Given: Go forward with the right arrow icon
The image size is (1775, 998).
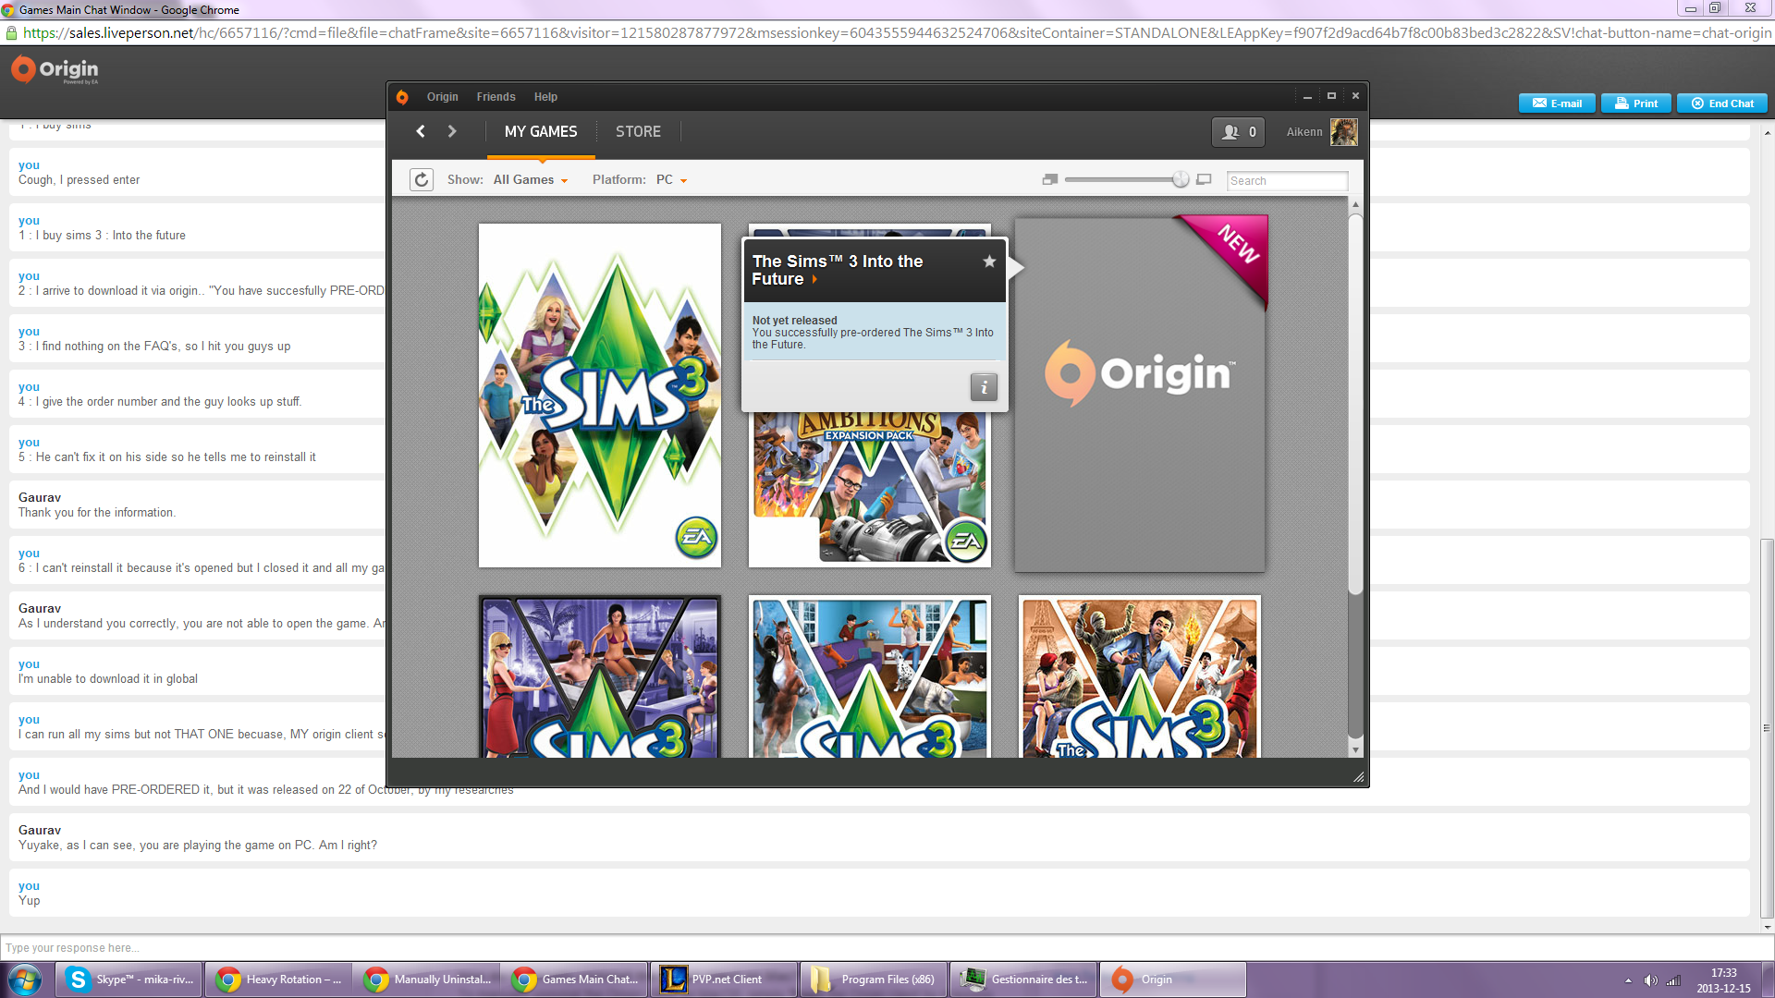Looking at the screenshot, I should point(452,131).
